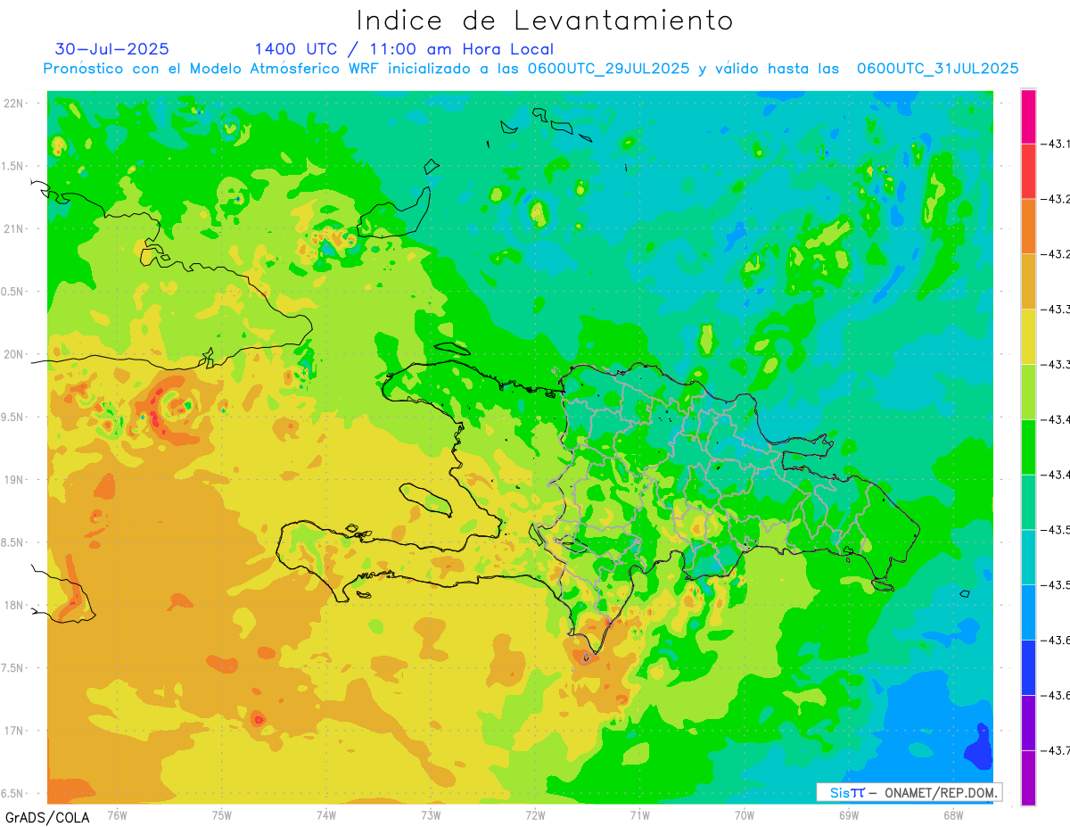Click the '6.5N' latitude label
Viewport: 1070px width, 827px height.
pos(13,793)
